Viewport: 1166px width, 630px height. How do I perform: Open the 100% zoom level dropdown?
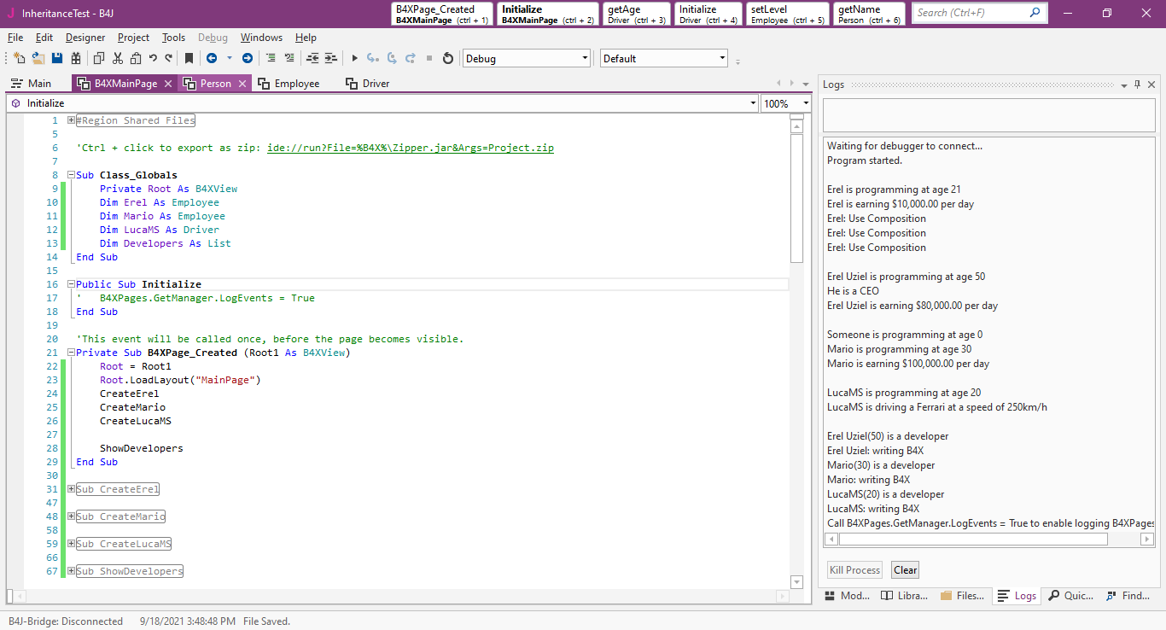coord(805,103)
